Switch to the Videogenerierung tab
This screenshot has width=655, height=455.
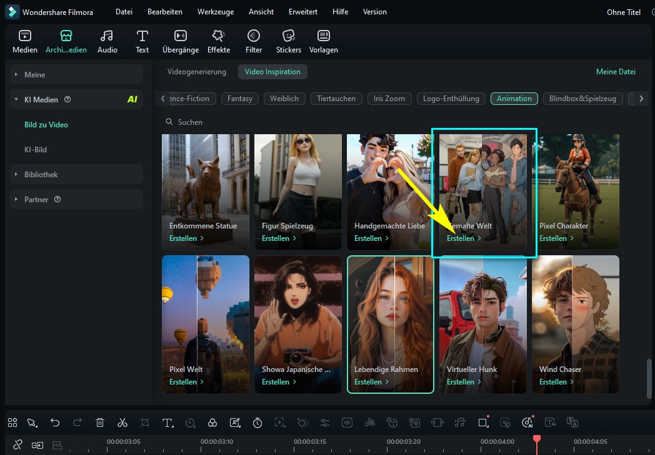(197, 72)
